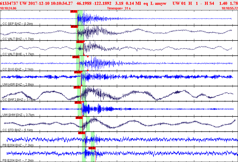This screenshot has height=162, width=238.
Task: Click the analyst name amyw in header
Action: tap(161, 3)
